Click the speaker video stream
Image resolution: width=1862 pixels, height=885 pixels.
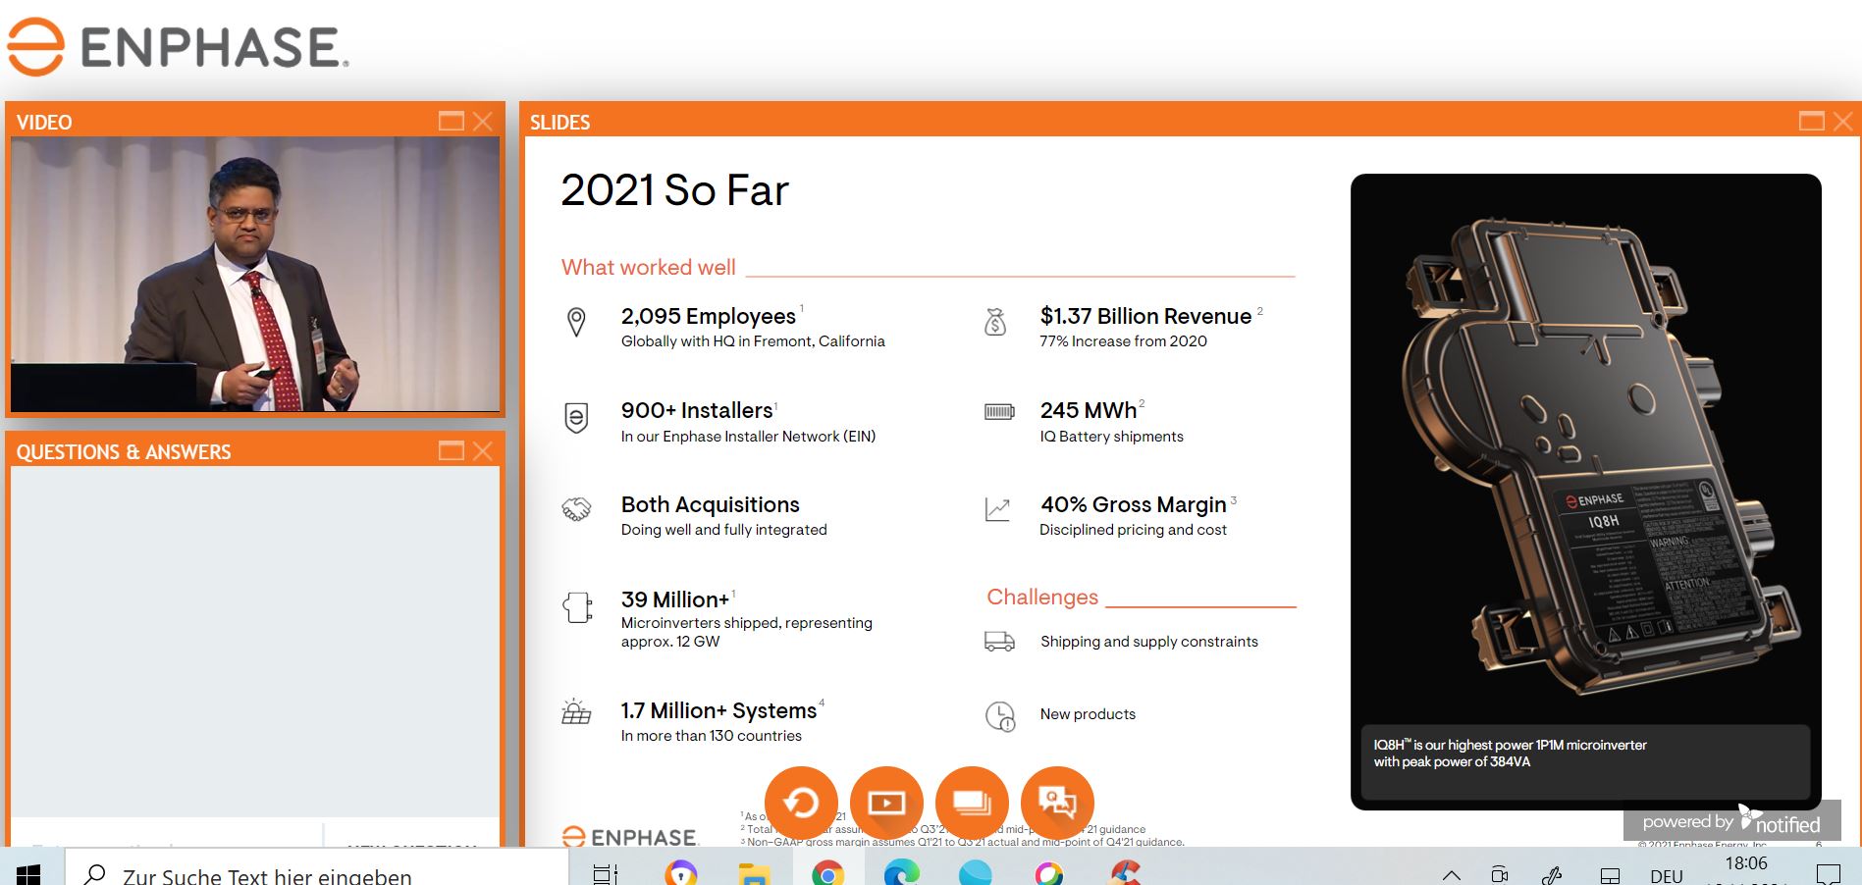(255, 274)
